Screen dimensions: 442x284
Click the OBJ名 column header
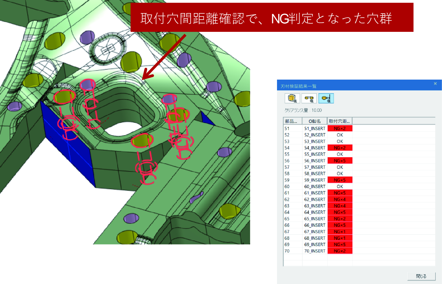[315, 121]
